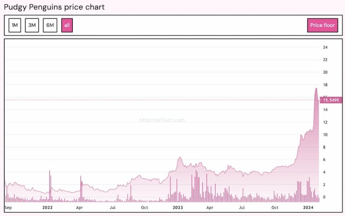Click the 24 value on price axis

point(325,47)
